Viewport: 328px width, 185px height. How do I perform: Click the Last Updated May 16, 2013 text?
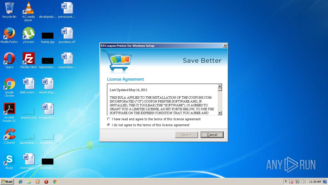click(129, 90)
